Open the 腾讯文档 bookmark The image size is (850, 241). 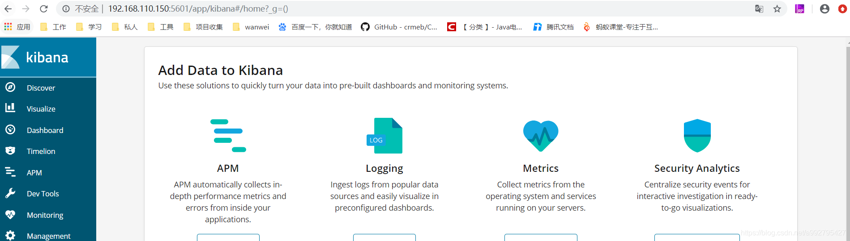point(553,27)
